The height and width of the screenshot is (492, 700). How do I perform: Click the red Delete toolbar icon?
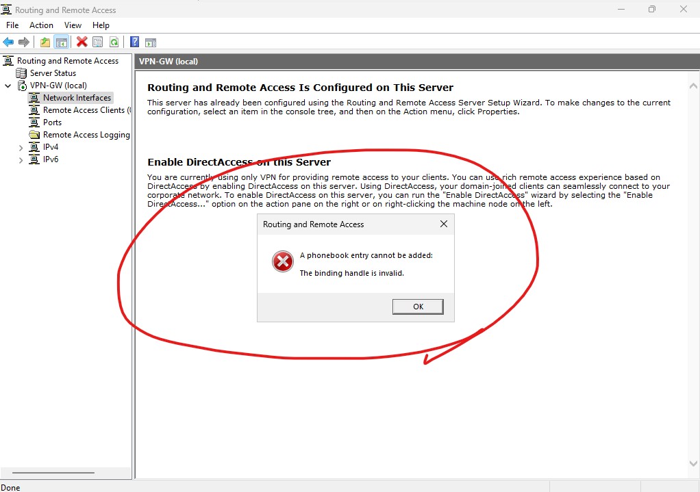point(82,42)
